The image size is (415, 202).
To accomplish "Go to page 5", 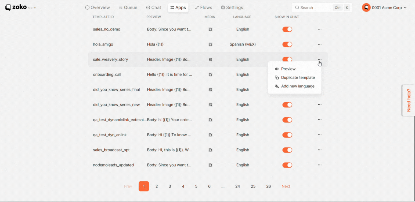I will click(196, 186).
